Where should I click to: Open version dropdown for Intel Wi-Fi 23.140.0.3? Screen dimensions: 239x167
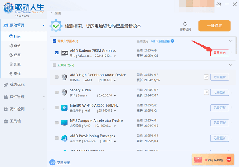point(115,111)
